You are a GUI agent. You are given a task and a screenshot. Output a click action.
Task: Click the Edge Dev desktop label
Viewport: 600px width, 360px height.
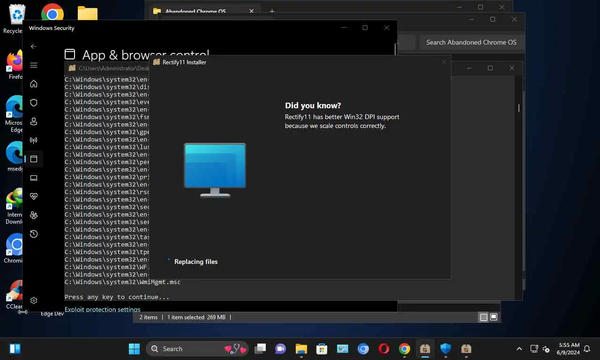click(x=52, y=314)
